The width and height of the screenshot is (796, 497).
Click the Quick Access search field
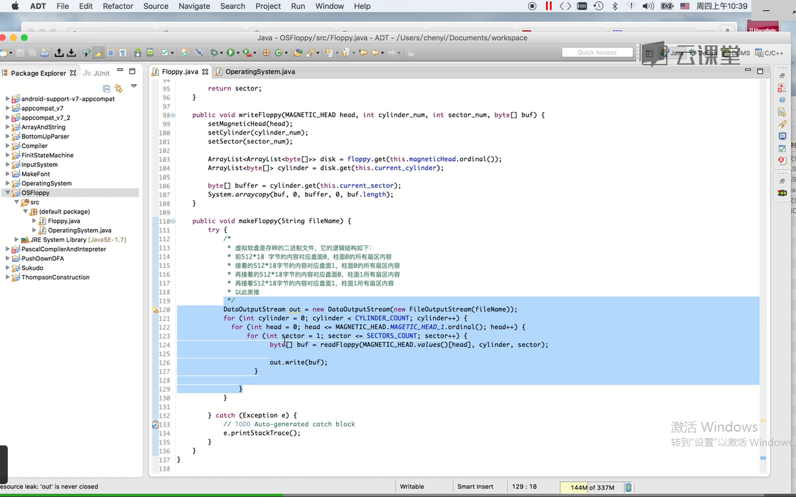coord(597,52)
